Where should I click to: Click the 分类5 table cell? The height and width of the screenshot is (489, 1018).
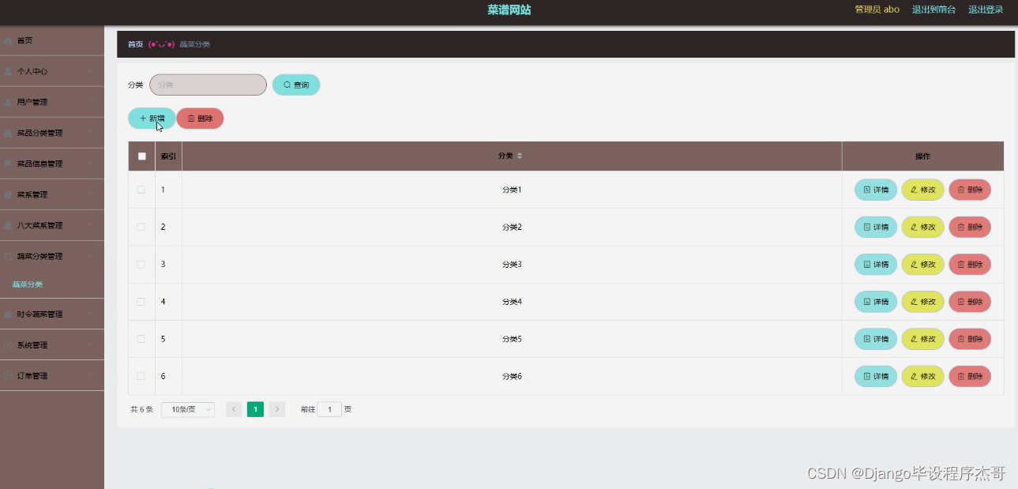coord(512,339)
